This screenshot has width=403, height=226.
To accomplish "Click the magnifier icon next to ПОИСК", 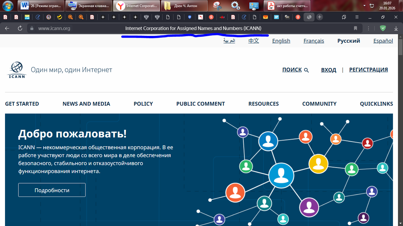I will pos(306,70).
